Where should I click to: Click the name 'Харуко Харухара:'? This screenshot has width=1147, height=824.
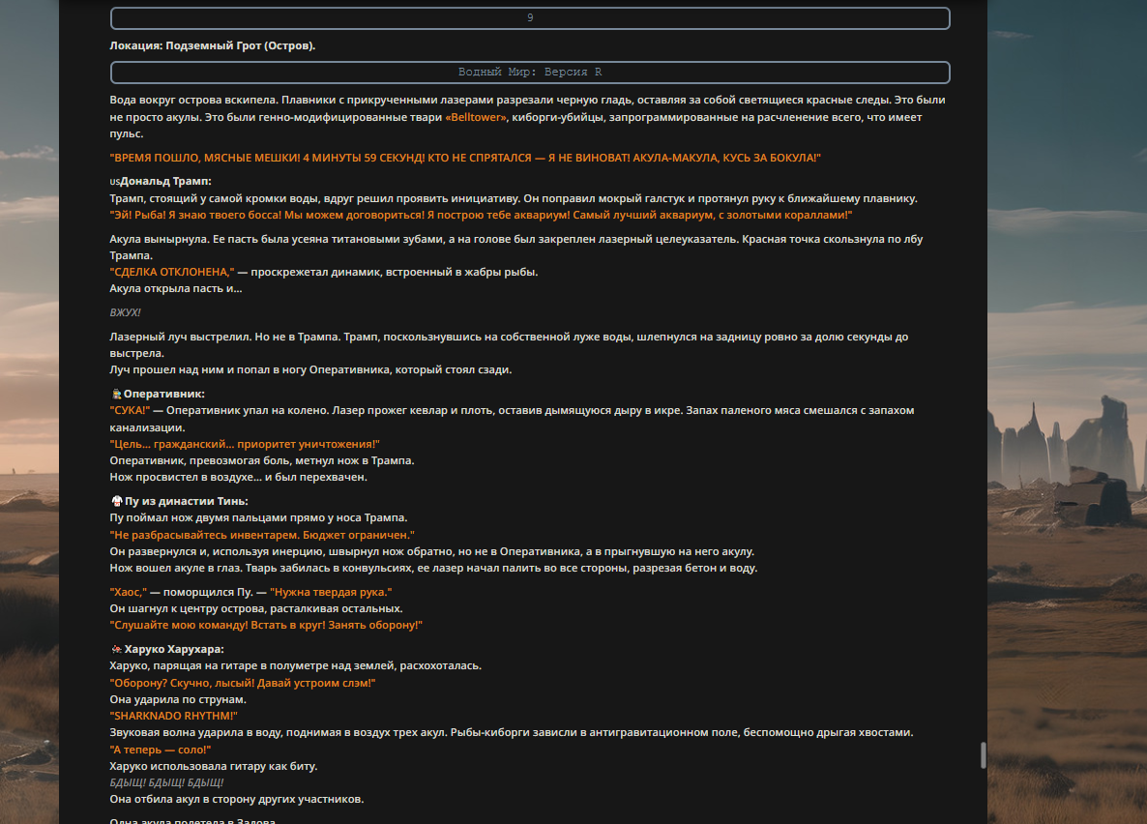(174, 649)
